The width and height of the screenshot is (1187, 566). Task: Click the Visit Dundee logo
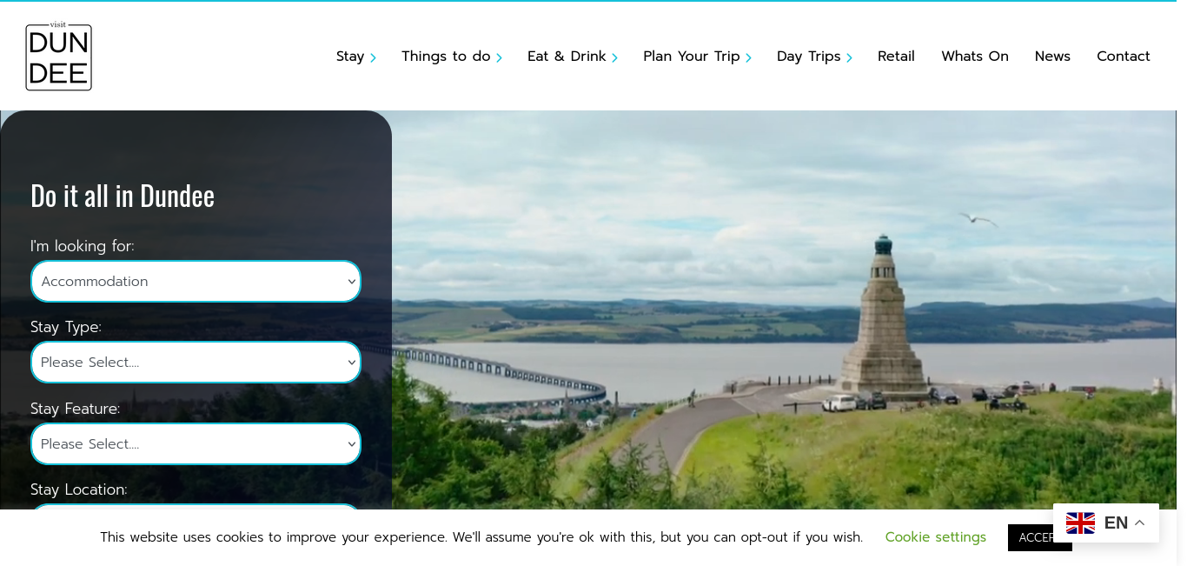(x=58, y=56)
